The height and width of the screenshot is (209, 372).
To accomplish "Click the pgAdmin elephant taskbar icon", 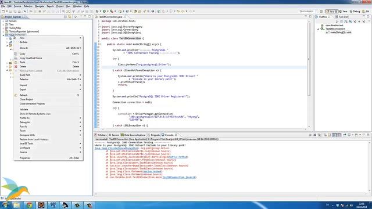I will (x=53, y=205).
